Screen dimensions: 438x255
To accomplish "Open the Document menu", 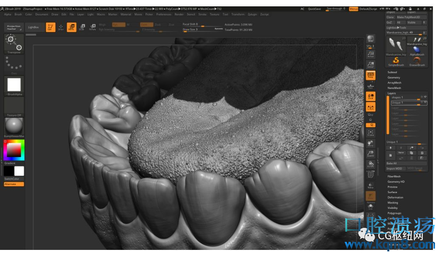I will 42,14.
